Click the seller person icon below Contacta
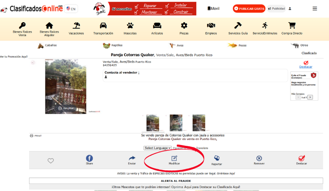329x191 pixels. coord(106,77)
